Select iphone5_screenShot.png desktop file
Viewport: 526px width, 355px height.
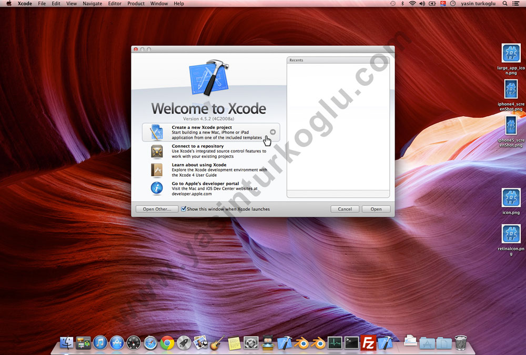[511, 126]
